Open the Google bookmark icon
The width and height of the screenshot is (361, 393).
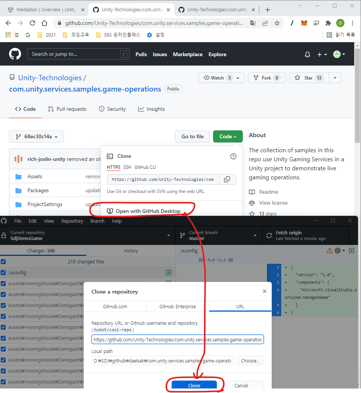[28, 35]
